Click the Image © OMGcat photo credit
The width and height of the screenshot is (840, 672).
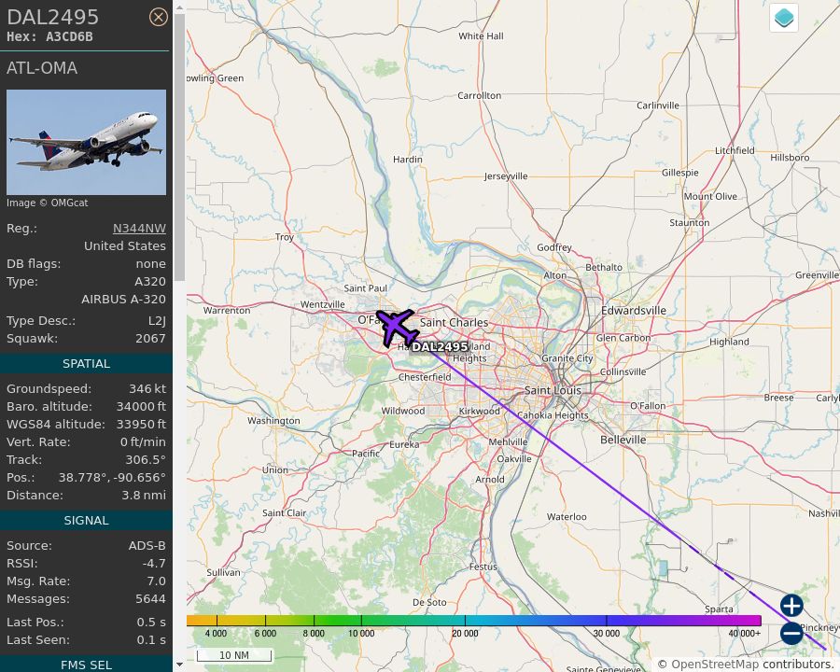[x=46, y=203]
